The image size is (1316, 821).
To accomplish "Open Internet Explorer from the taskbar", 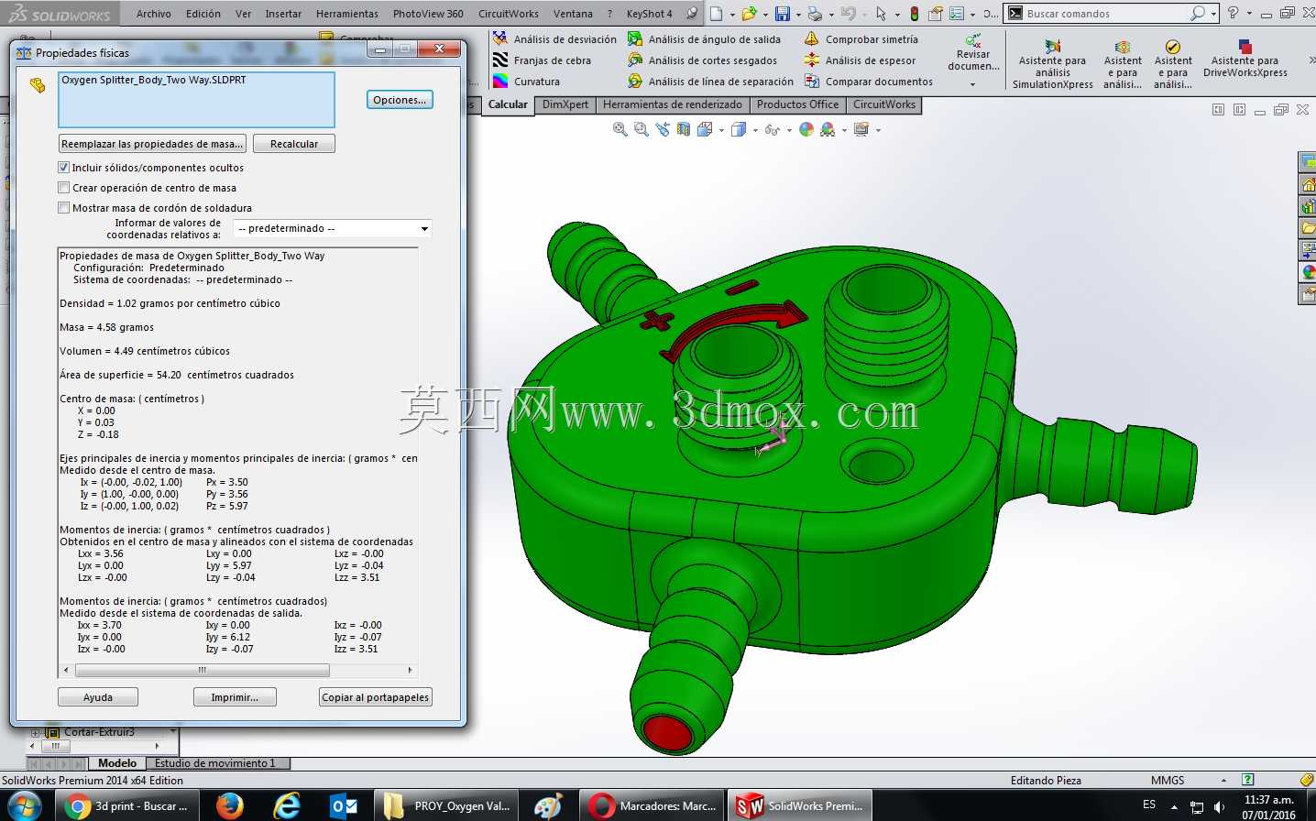I will click(x=287, y=805).
